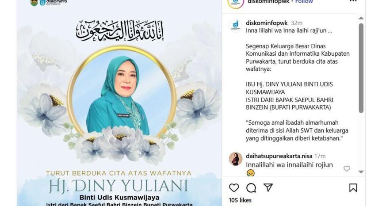Open the daihatsupurwakarta.nisa username link

click(x=279, y=156)
